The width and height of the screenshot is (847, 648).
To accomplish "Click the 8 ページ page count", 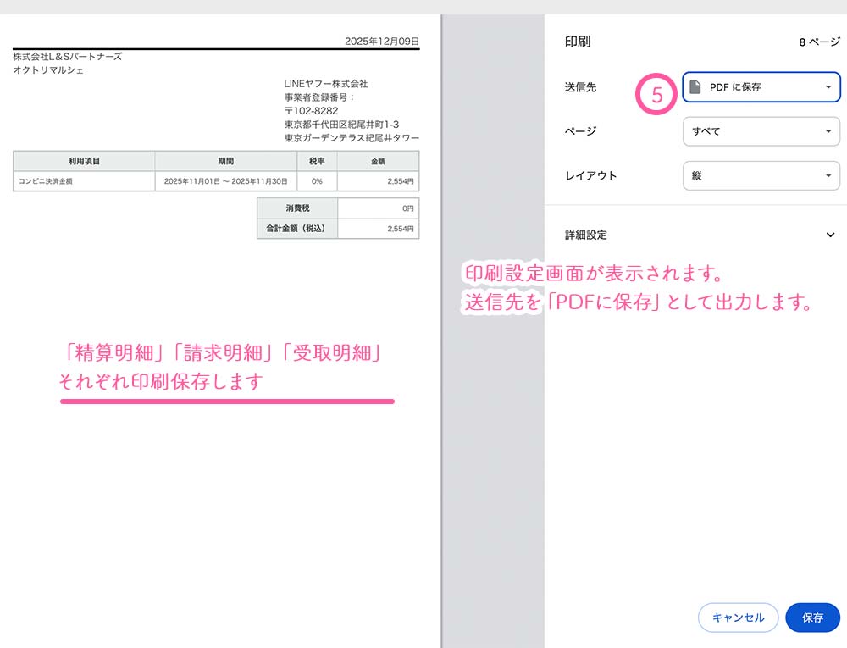I will coord(819,42).
